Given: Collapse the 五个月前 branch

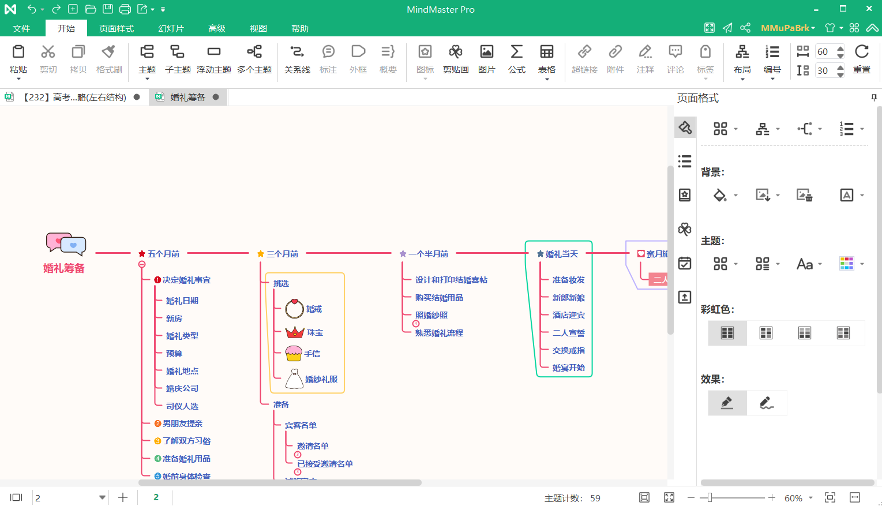Looking at the screenshot, I should [x=142, y=264].
